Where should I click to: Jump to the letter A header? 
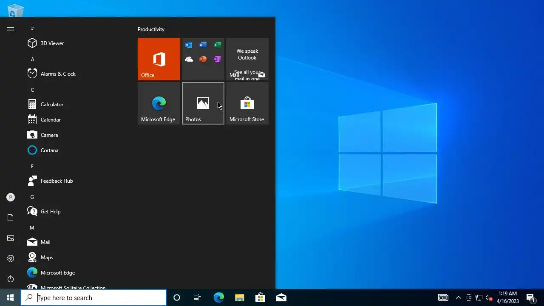[x=33, y=59]
